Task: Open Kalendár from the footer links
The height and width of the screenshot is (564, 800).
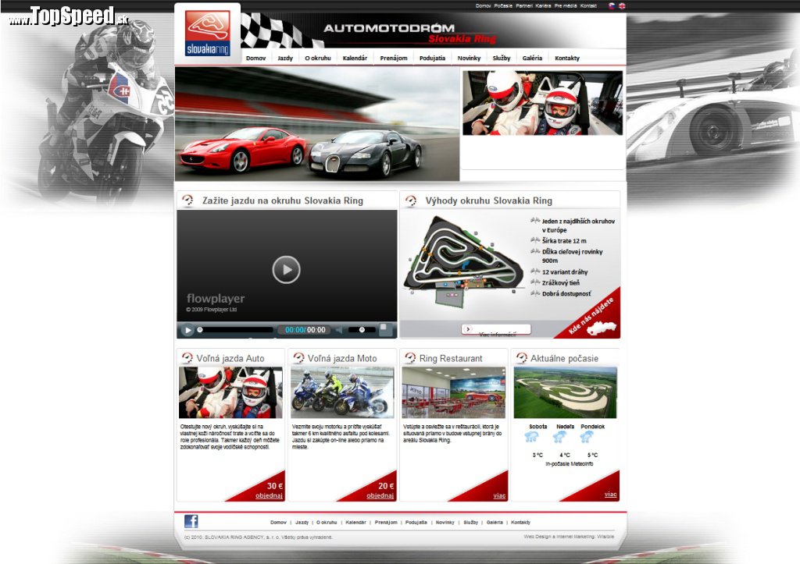Action: tap(355, 522)
